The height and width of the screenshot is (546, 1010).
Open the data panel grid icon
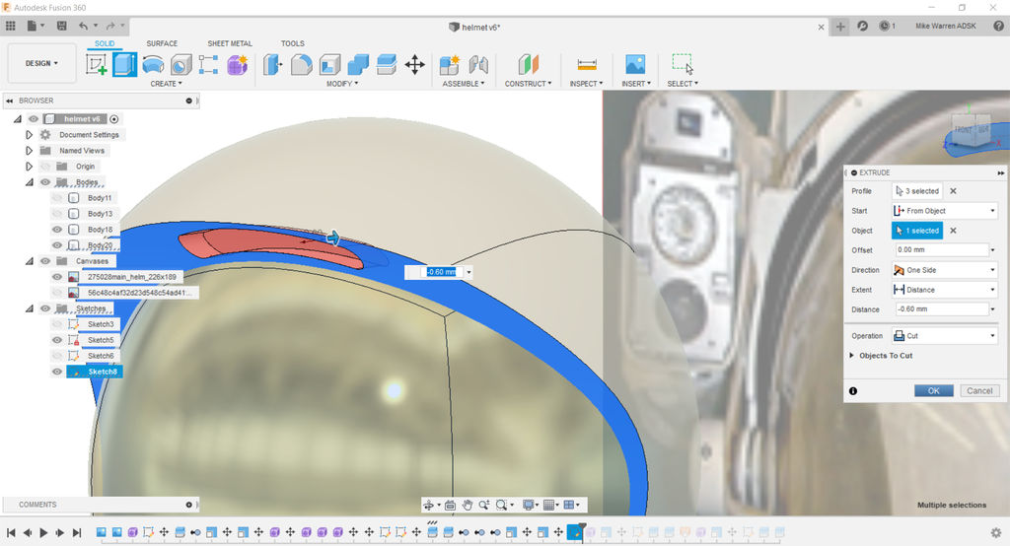[x=10, y=26]
